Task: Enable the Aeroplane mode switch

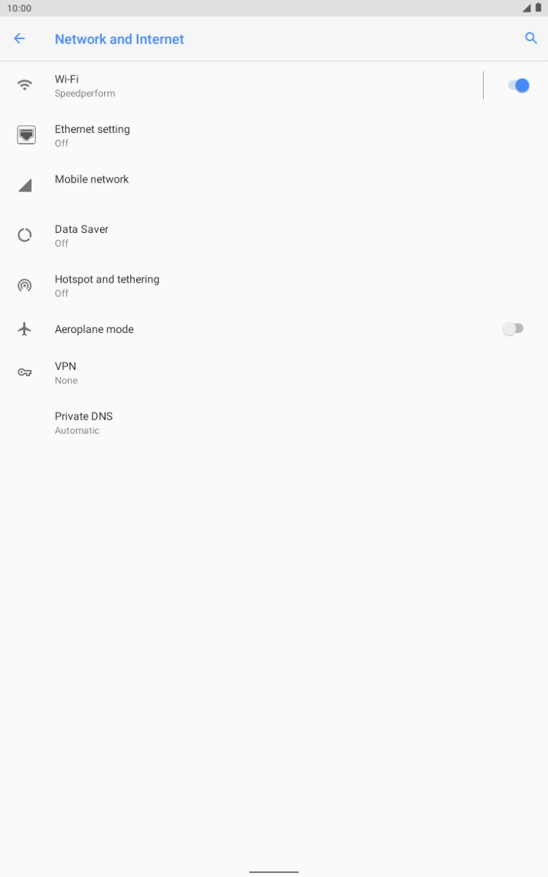Action: tap(513, 329)
